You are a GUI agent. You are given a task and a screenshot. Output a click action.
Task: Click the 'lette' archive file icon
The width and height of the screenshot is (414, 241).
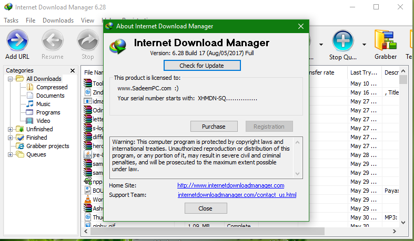(x=87, y=119)
